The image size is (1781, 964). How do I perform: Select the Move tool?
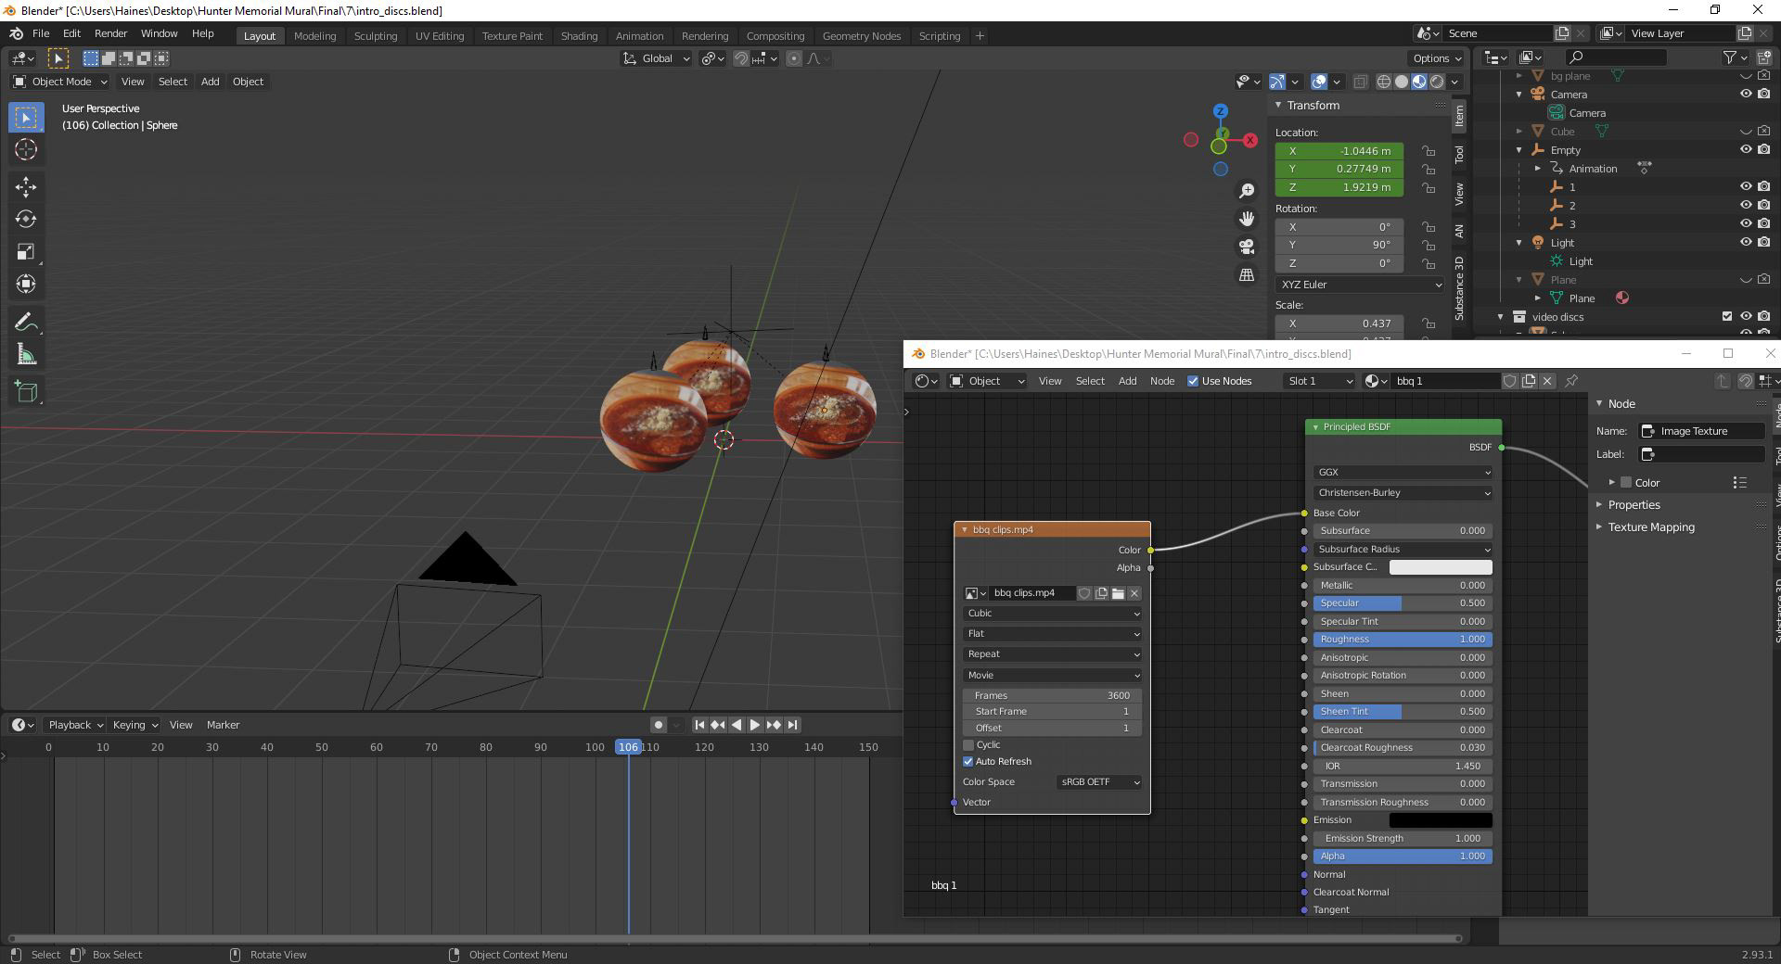tap(26, 187)
